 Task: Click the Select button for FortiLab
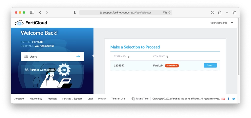pos(210,65)
